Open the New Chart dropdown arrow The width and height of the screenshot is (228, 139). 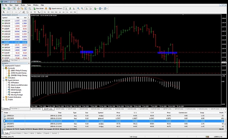pyautogui.click(x=6, y=9)
